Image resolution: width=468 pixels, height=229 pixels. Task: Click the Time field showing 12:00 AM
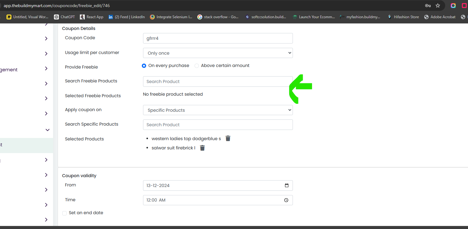[x=218, y=200]
